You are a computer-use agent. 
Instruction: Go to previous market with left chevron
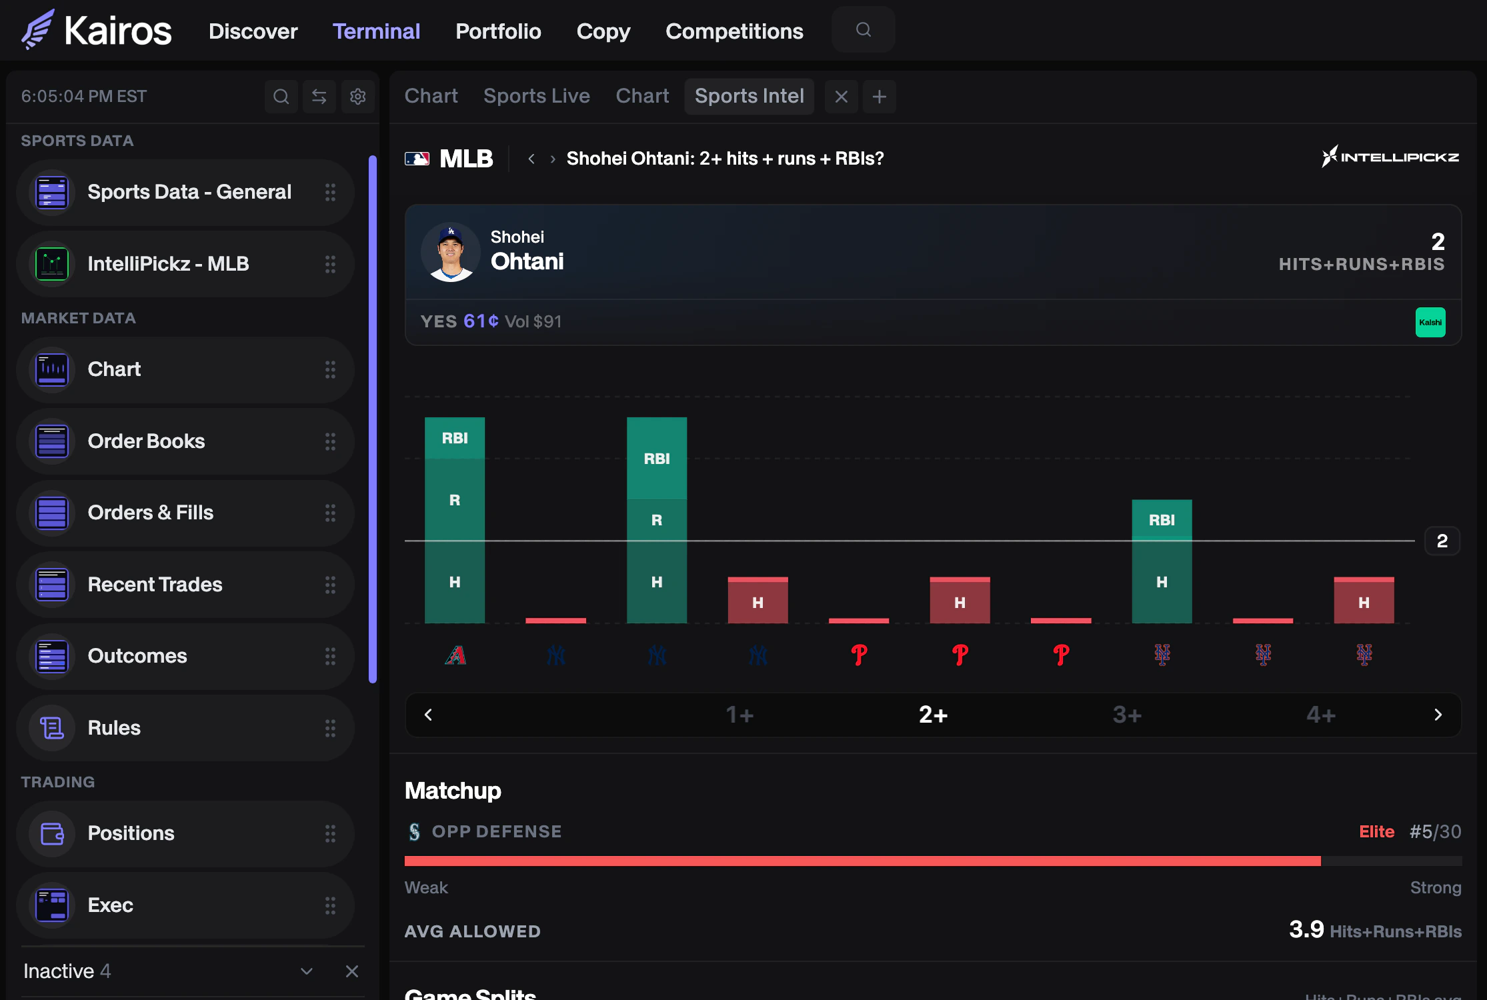[x=531, y=159]
